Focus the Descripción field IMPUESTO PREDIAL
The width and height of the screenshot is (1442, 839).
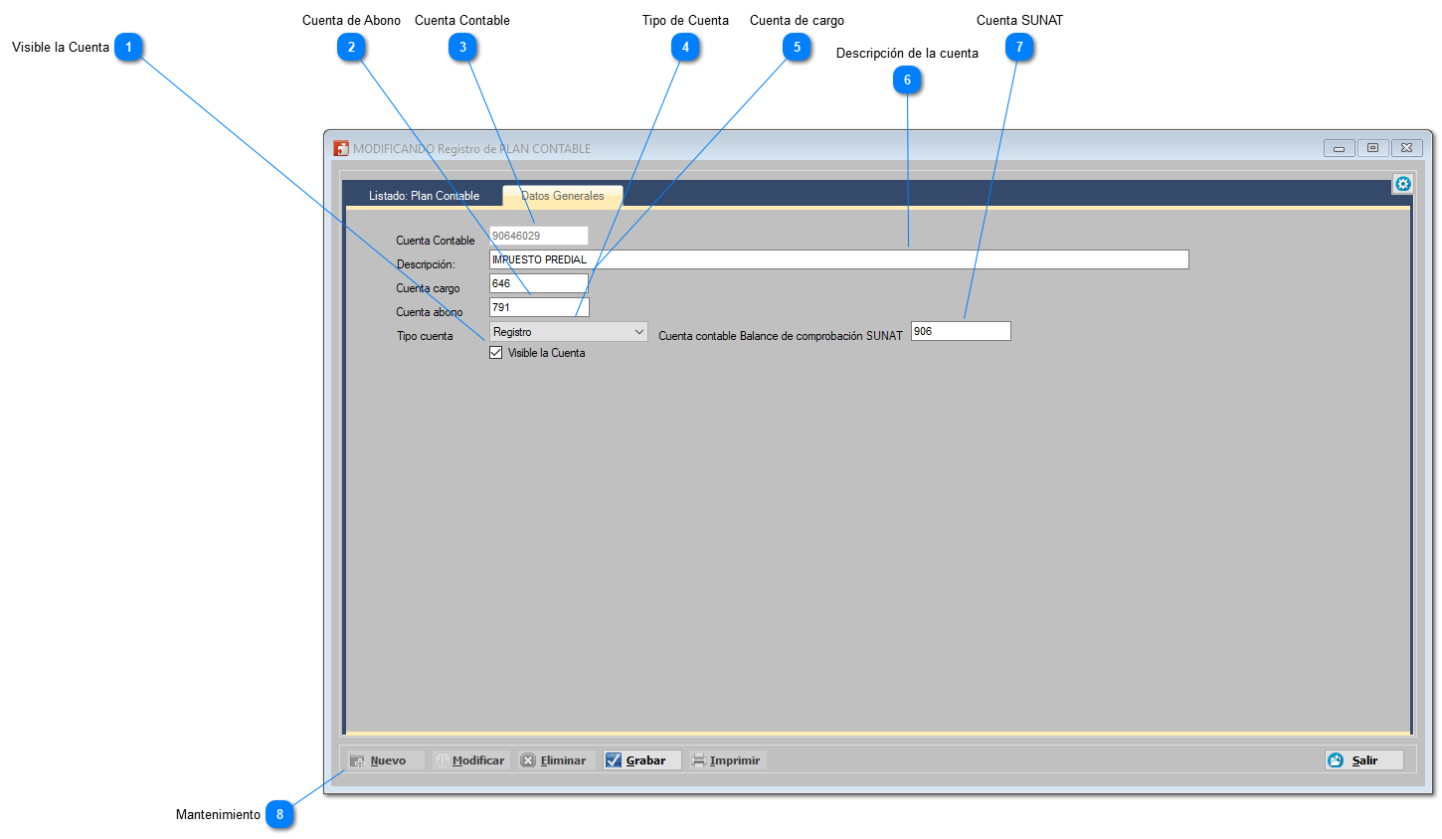839,259
